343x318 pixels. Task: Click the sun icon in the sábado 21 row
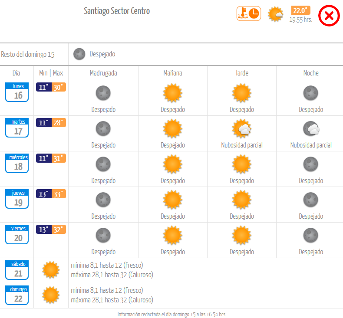(x=51, y=270)
